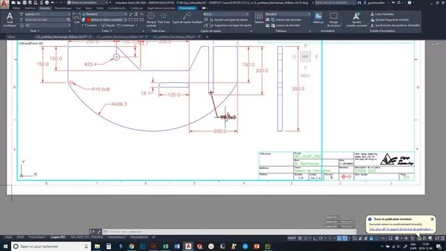The image size is (446, 251).
Task: Open a new drawing tab with plus
Action: [207, 37]
